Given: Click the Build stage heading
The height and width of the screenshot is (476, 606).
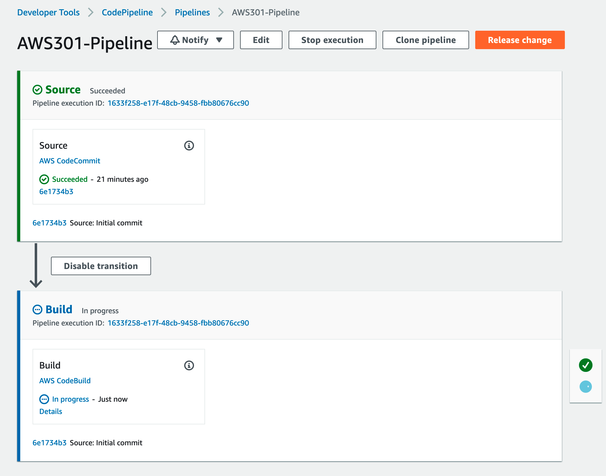Looking at the screenshot, I should click(x=59, y=310).
